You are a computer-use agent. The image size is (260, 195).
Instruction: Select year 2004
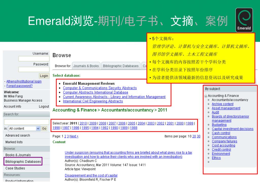141,123
